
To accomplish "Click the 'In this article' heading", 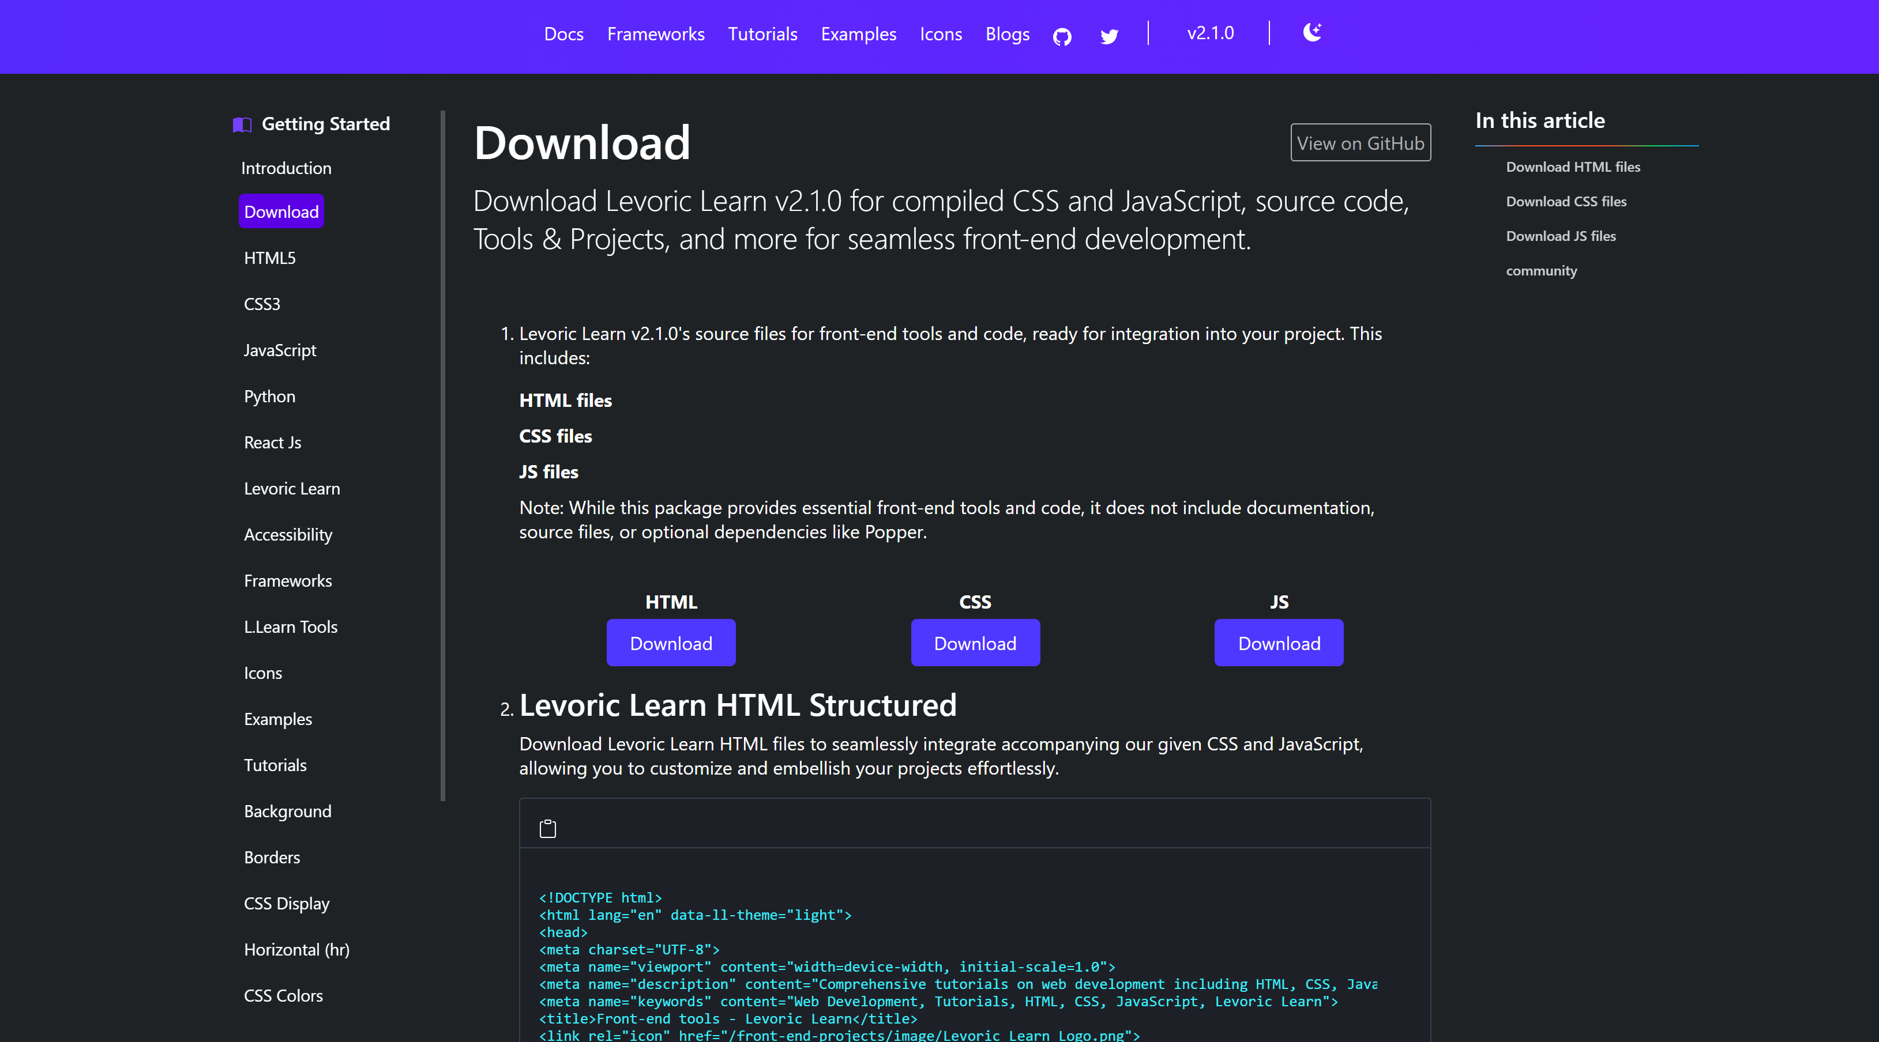I will (x=1540, y=120).
